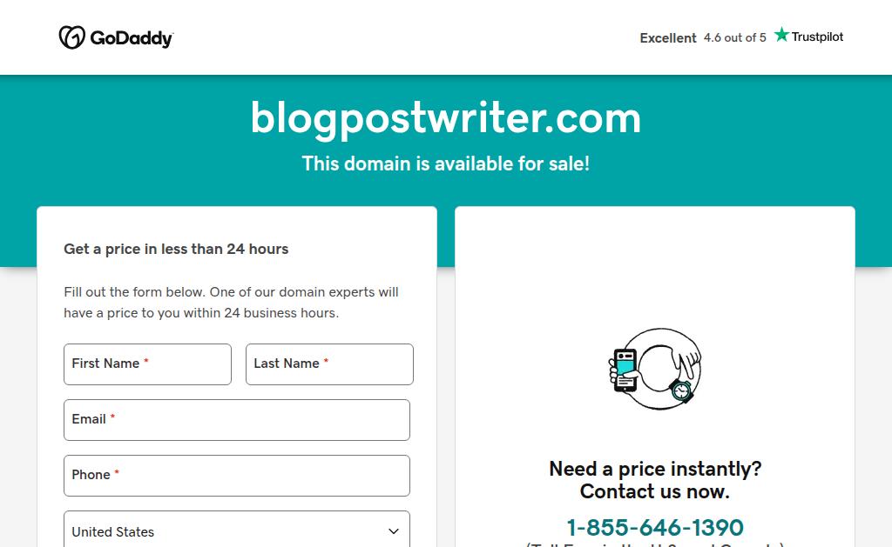
Task: Click the GoDaddy heart logo icon
Action: (71, 37)
